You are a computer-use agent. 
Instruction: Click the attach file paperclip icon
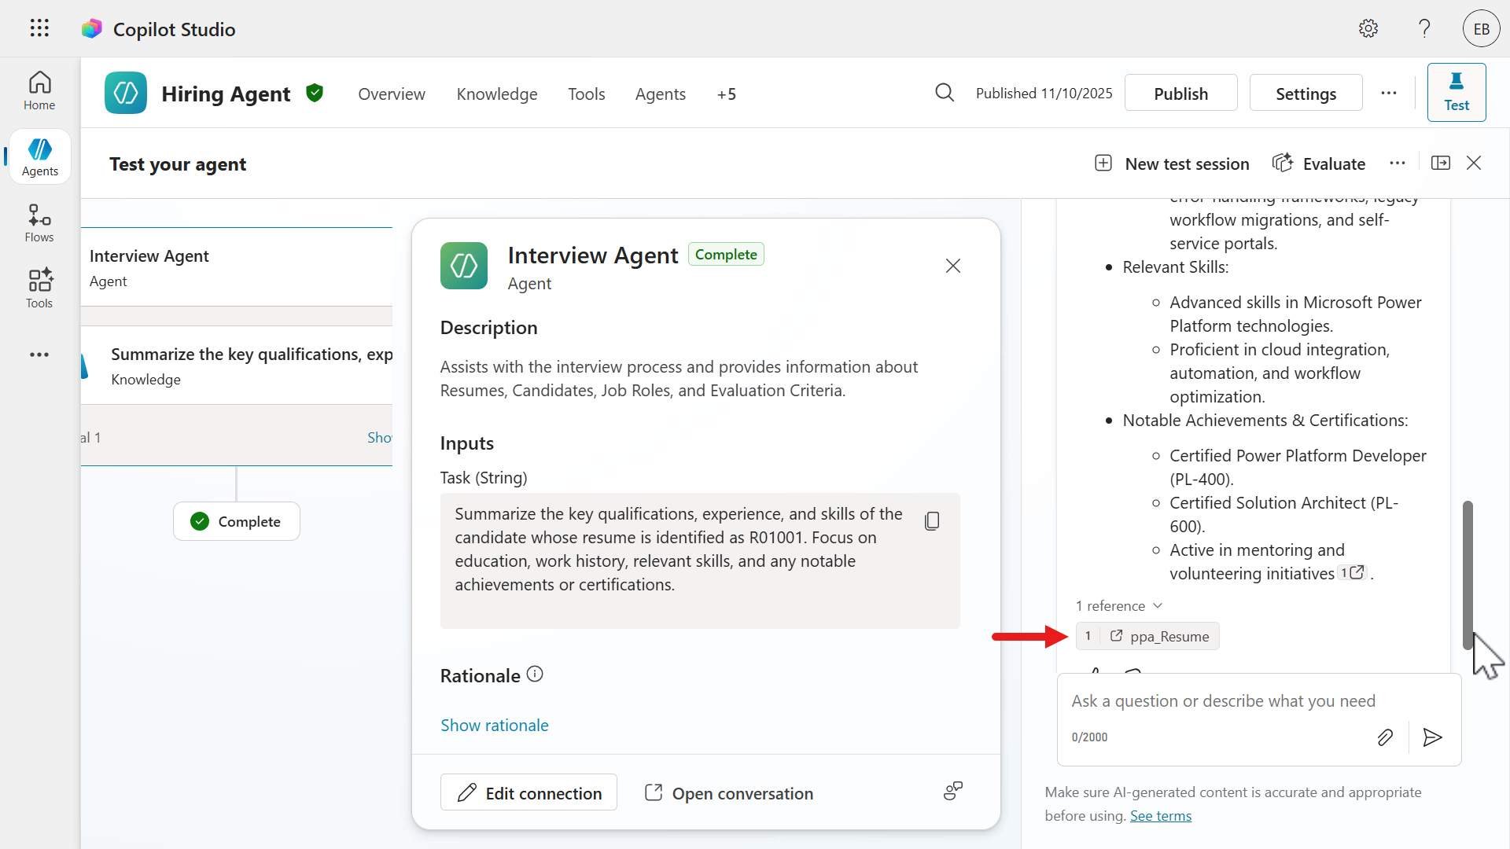(x=1385, y=737)
